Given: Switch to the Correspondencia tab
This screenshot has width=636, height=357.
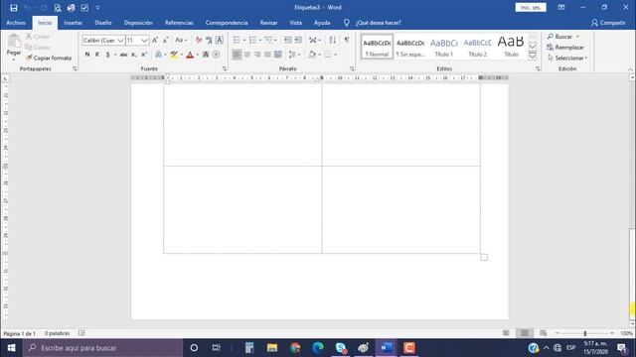Looking at the screenshot, I should [x=227, y=23].
